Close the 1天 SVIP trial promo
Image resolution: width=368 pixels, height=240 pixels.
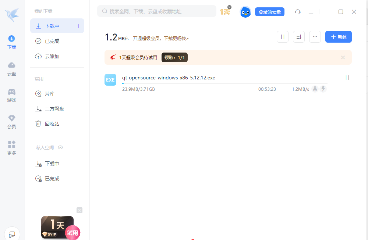point(79,210)
